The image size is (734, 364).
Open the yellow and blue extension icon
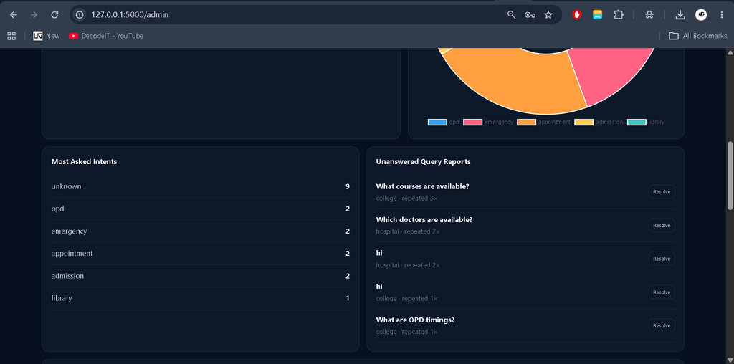[x=597, y=15]
